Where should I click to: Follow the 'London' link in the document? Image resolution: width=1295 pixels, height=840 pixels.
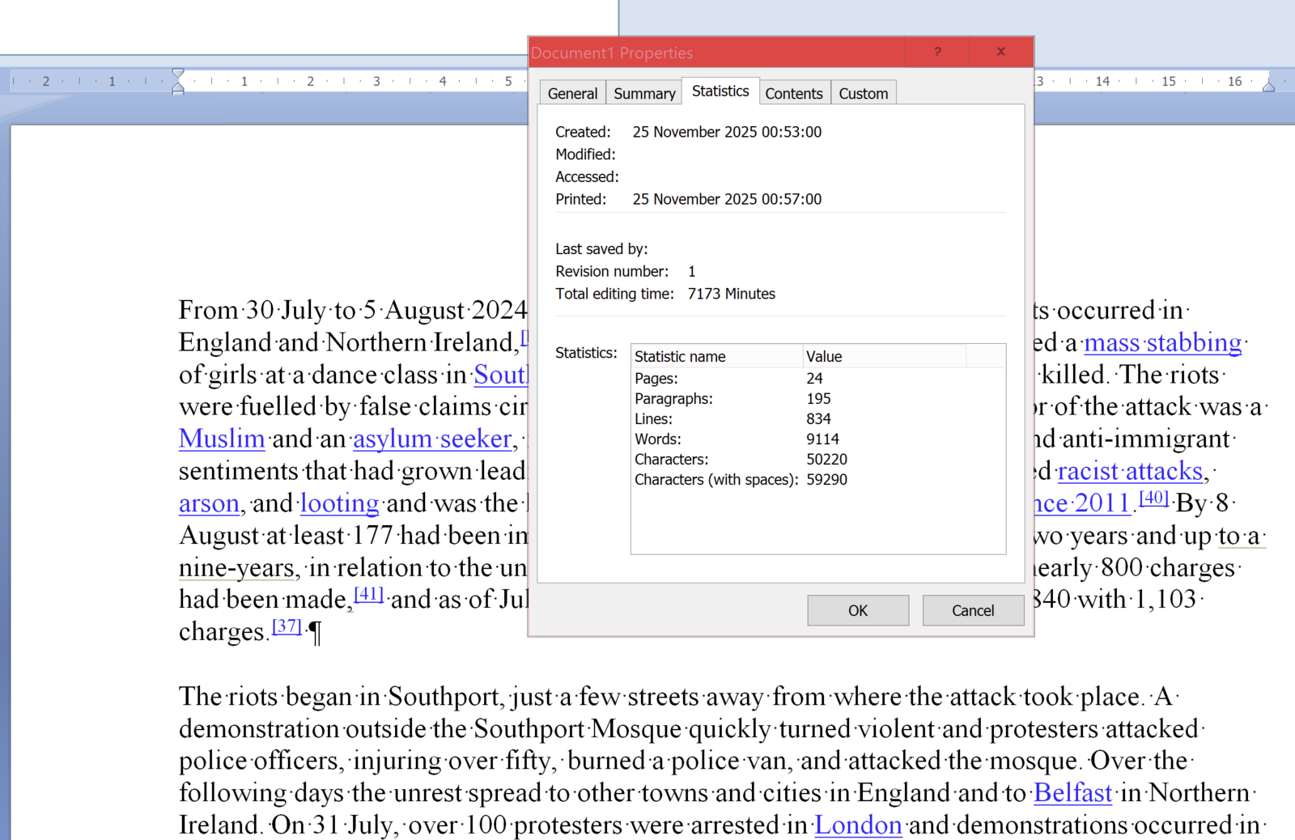pyautogui.click(x=857, y=825)
